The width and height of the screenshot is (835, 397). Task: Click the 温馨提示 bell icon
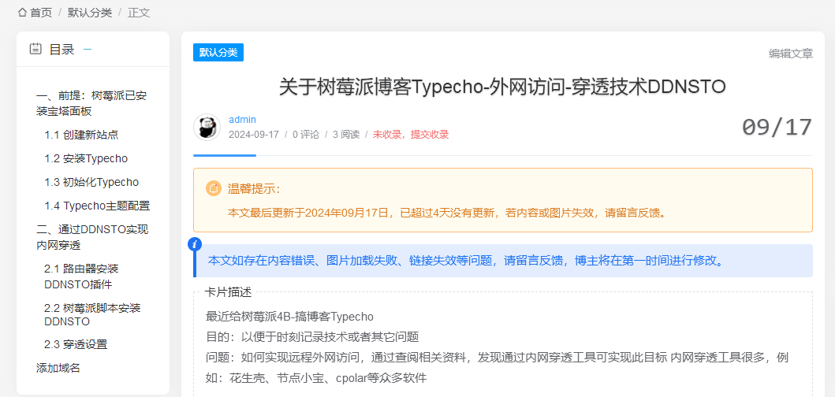click(214, 188)
